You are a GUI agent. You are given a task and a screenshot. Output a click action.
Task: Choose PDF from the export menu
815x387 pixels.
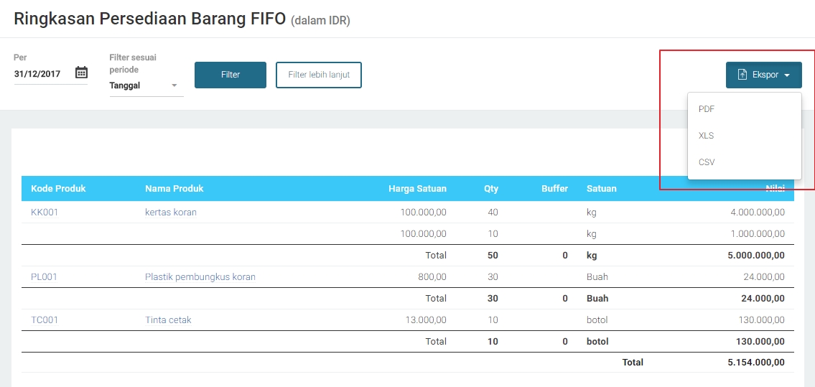(x=707, y=109)
